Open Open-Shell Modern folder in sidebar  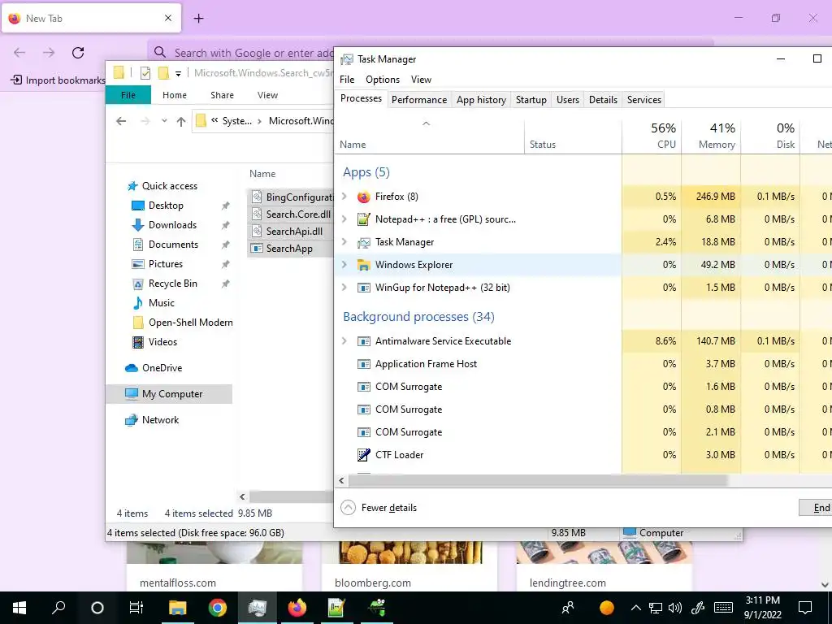coord(182,323)
